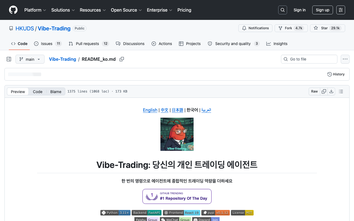Switch to Blame file view
The height and width of the screenshot is (221, 354).
(x=56, y=92)
